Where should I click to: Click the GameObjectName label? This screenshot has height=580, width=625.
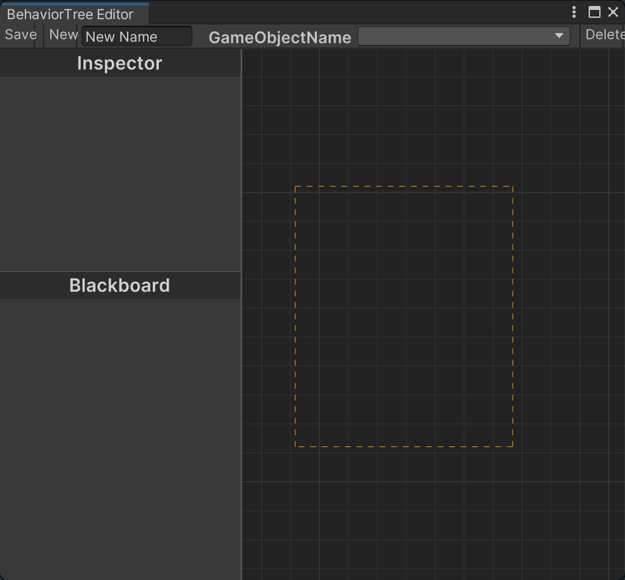pyautogui.click(x=280, y=38)
